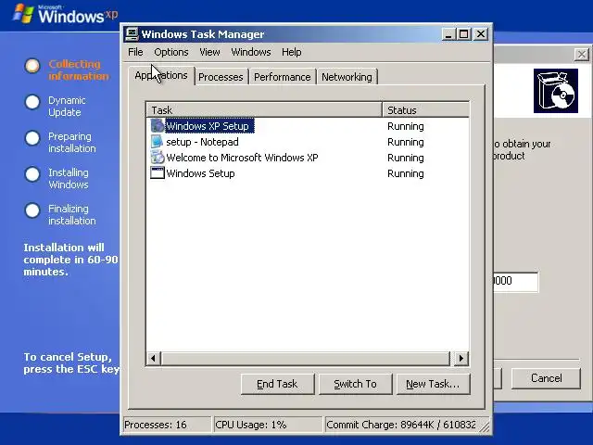Click the scroll left arrow in task list
Viewport: 593px width, 445px height.
point(153,358)
